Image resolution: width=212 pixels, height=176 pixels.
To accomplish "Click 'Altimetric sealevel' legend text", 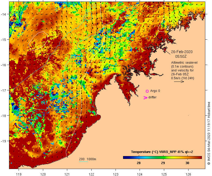I will 184,63.
